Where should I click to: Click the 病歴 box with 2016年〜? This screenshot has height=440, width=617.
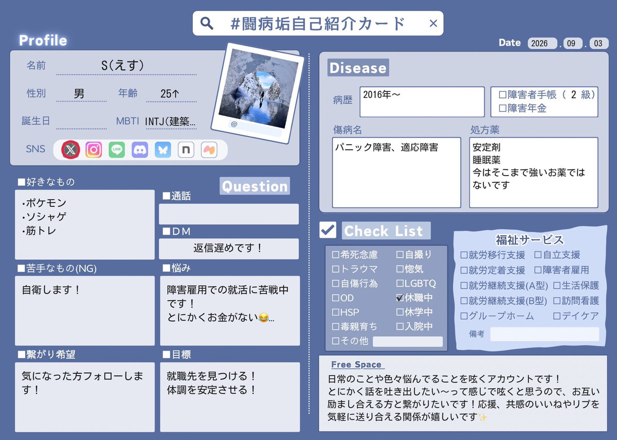click(422, 102)
